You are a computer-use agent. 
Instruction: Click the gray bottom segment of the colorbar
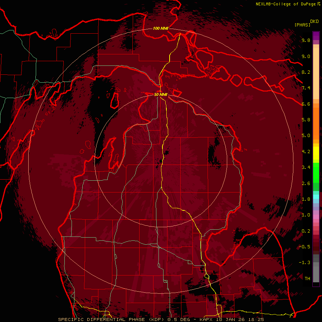(x=316, y=274)
